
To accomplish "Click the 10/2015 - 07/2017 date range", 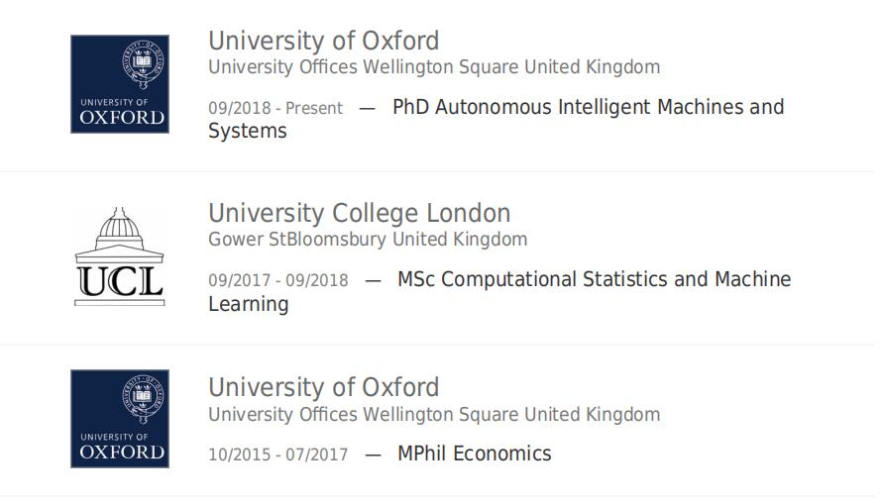I will (x=277, y=454).
